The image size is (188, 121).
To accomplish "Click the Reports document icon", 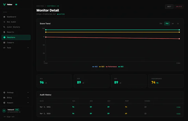I will [4, 32].
